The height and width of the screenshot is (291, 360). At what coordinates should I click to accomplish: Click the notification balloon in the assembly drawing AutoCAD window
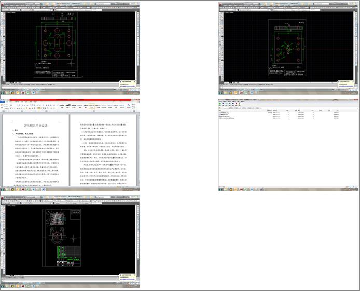[x=128, y=277]
